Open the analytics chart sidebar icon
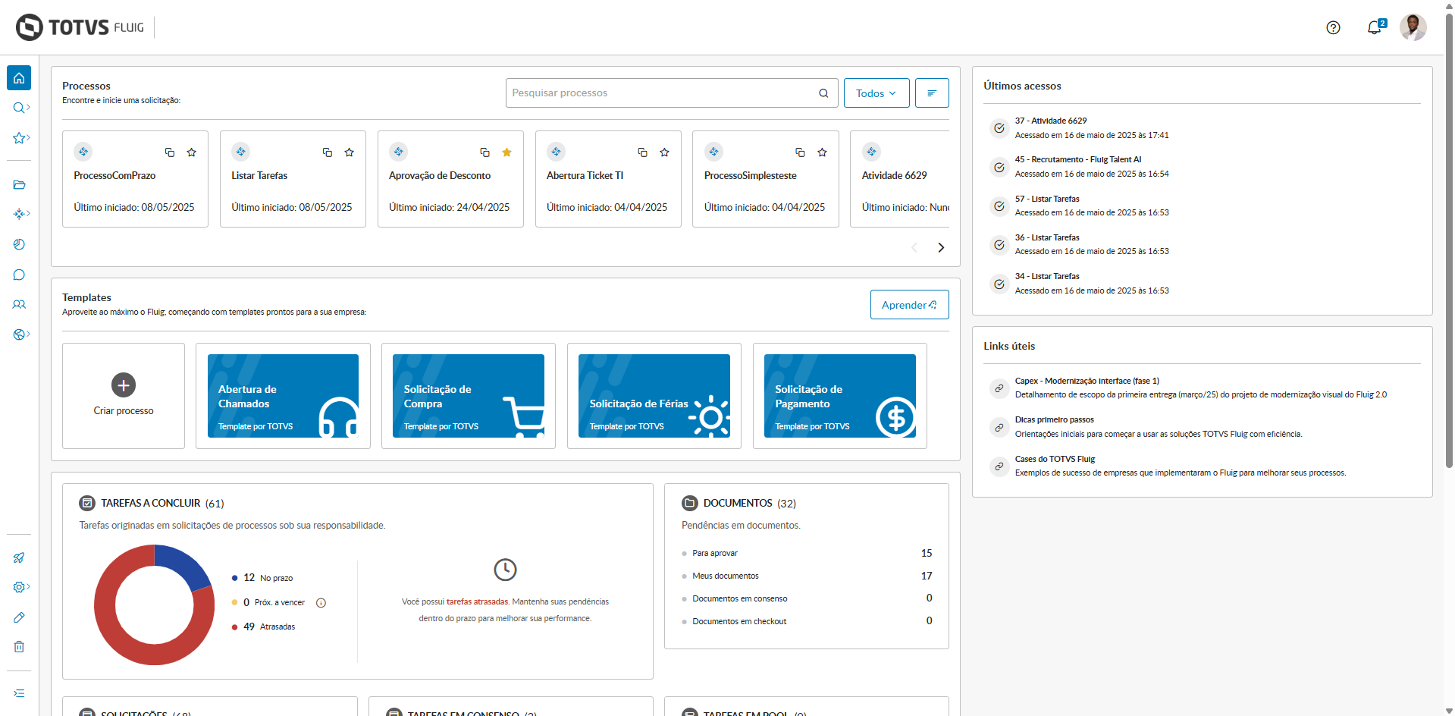 (x=19, y=244)
